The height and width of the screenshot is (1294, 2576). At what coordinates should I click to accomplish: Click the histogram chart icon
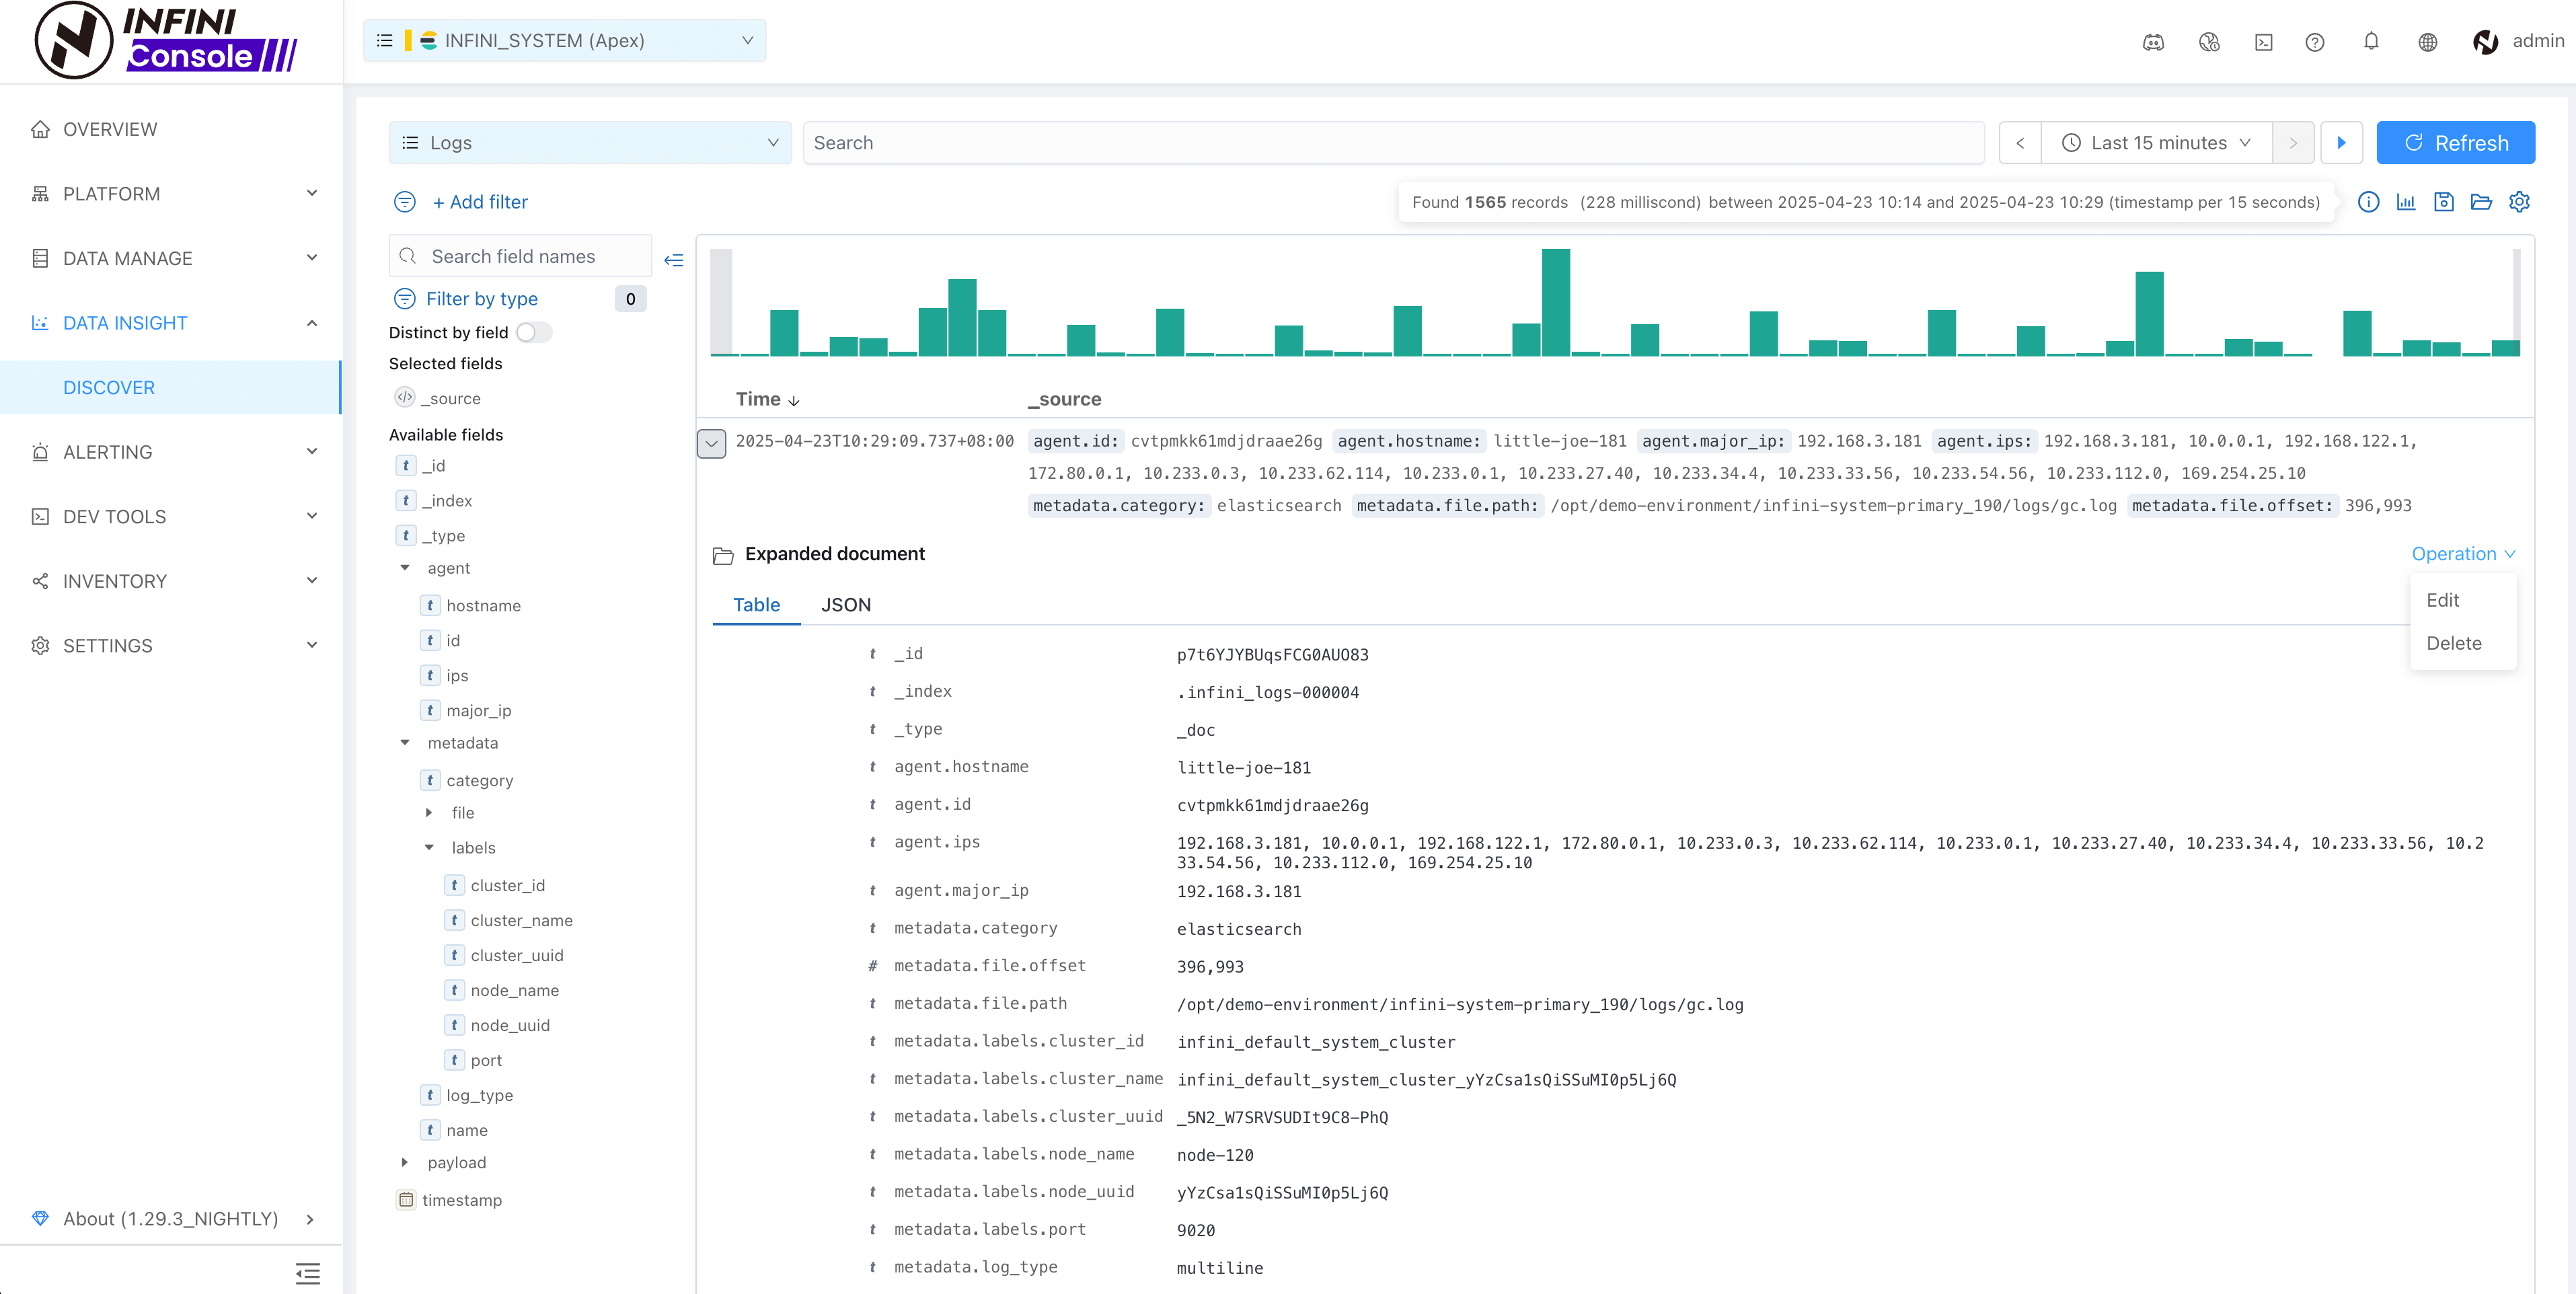(x=2406, y=202)
